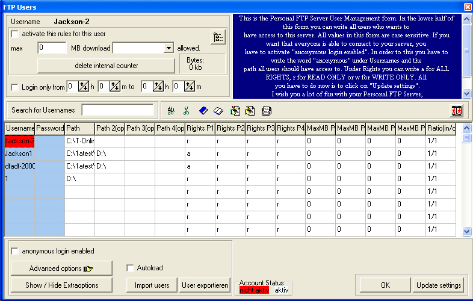Click the first login-from hour spinner

click(x=84, y=87)
